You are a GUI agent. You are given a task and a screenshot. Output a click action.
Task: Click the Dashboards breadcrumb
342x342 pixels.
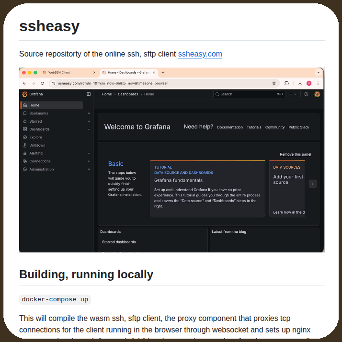point(128,94)
